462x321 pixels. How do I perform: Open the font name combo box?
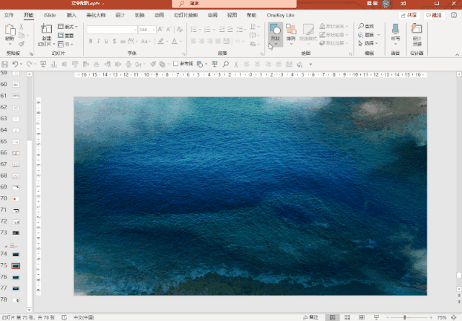click(112, 30)
